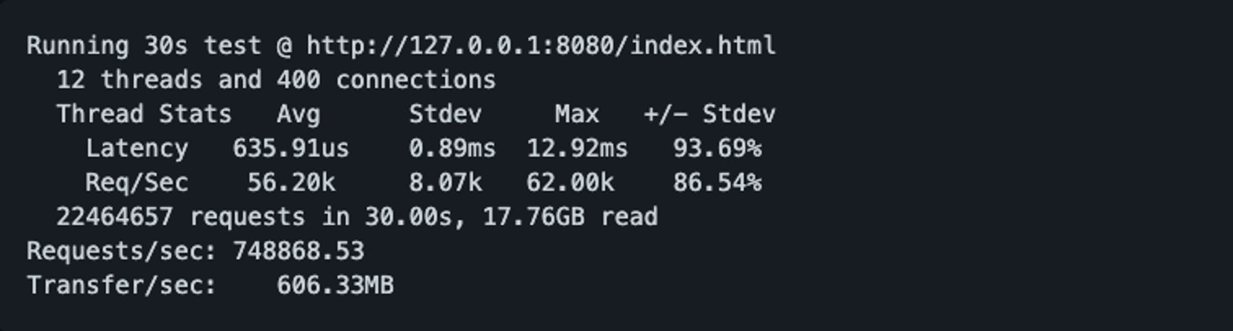Click the Requests/sec 748868.53 value
This screenshot has height=331, width=1233.
[x=298, y=251]
